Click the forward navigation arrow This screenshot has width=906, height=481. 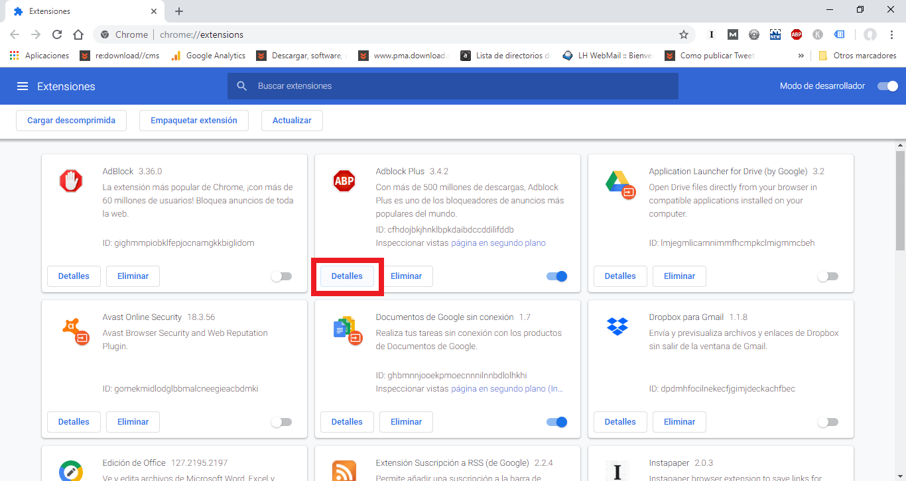(36, 34)
